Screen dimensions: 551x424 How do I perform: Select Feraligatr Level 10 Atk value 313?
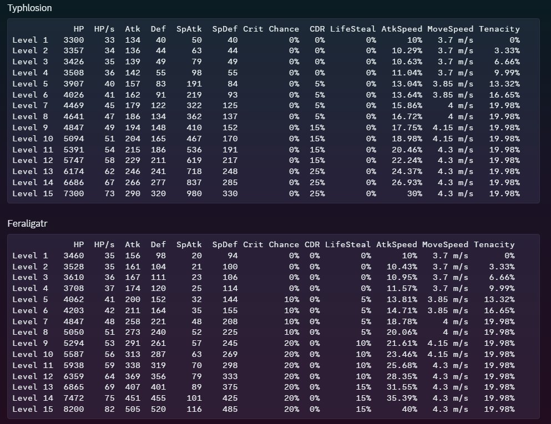[x=133, y=354]
